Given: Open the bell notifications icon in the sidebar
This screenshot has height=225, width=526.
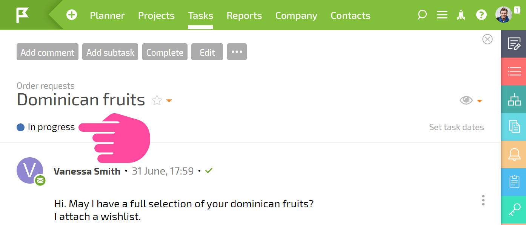Looking at the screenshot, I should 514,154.
